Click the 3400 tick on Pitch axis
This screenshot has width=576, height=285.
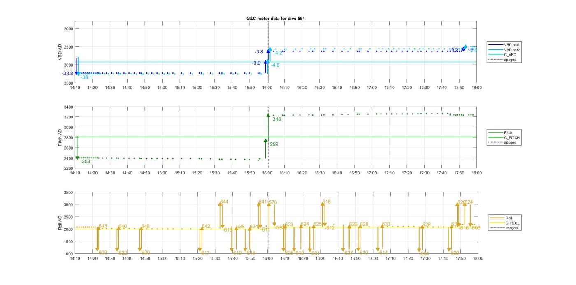tap(68, 107)
